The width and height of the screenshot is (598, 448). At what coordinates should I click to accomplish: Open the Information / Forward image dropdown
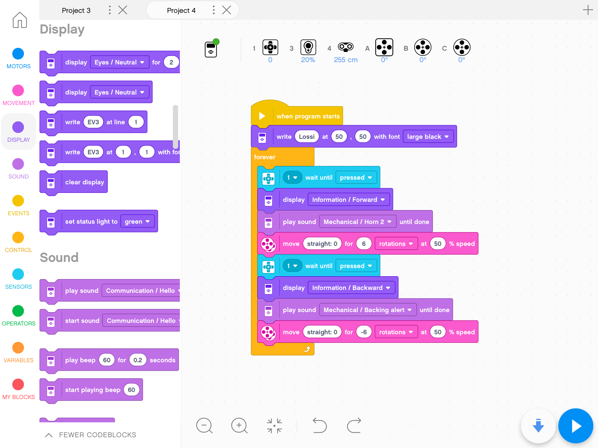click(348, 199)
